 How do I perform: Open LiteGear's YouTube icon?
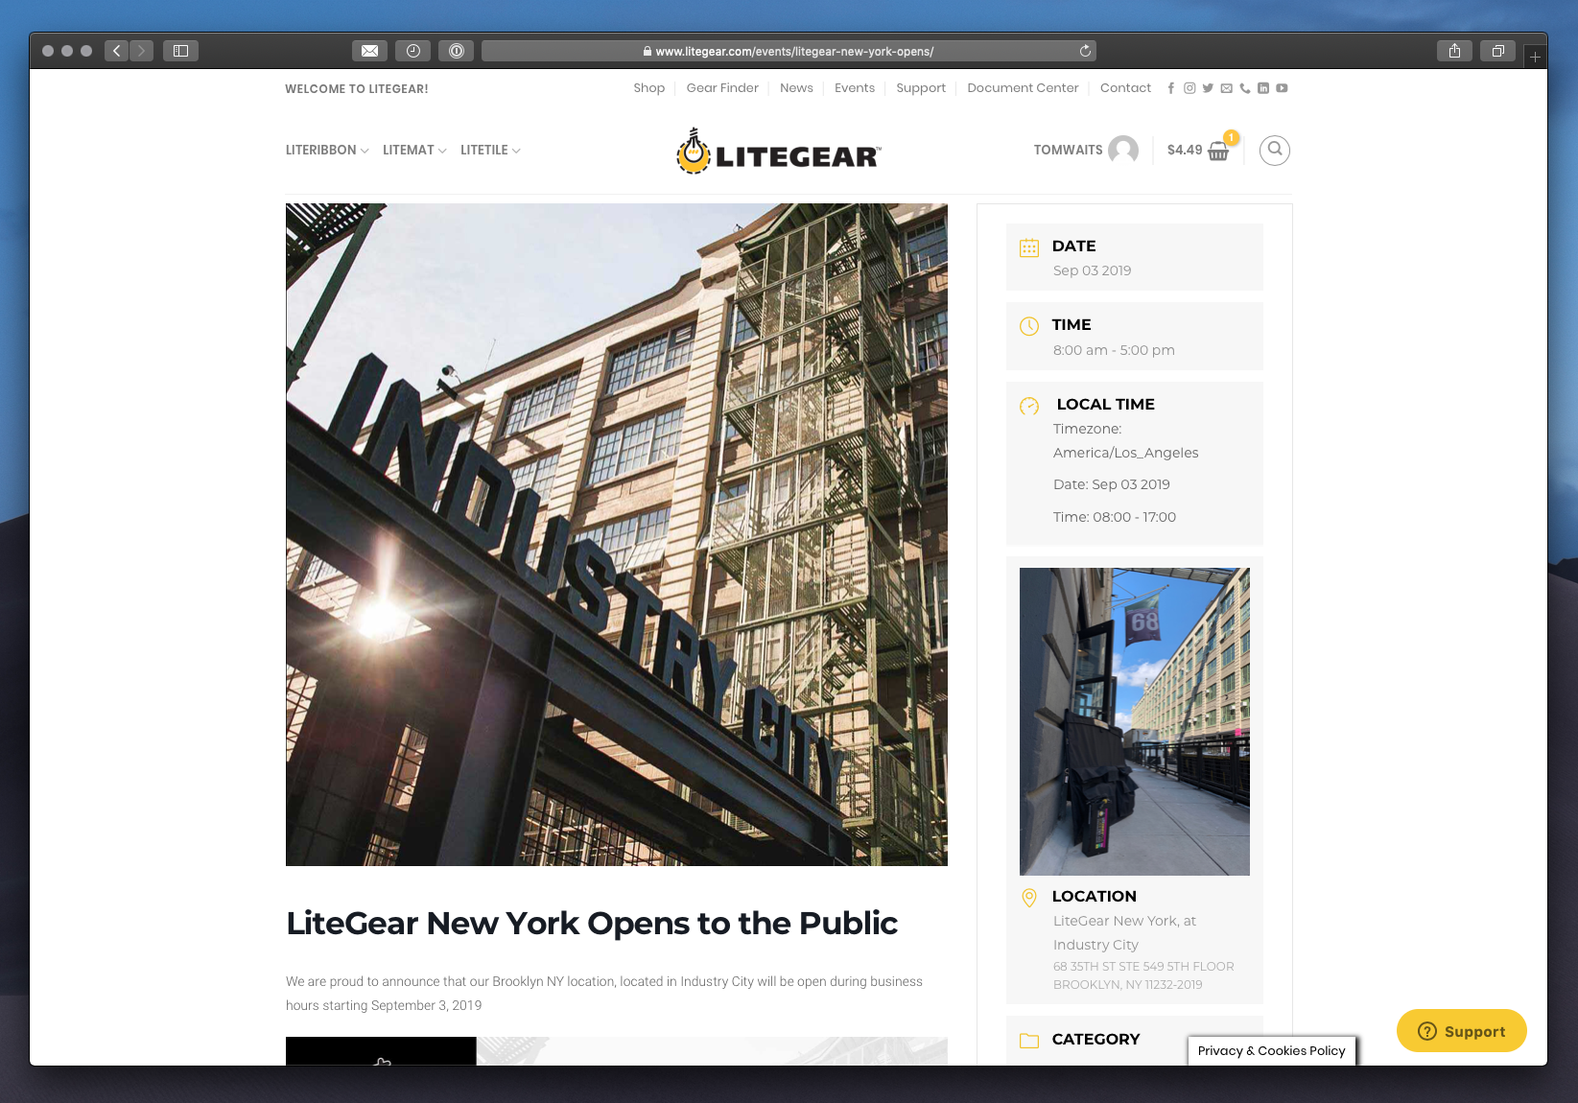pos(1282,88)
